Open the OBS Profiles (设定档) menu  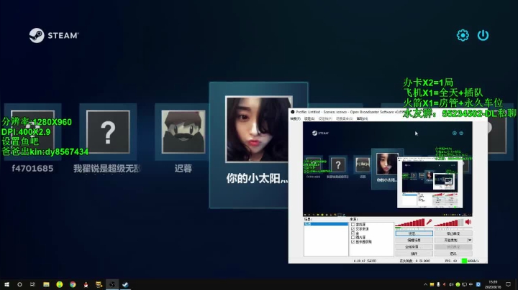[325, 118]
